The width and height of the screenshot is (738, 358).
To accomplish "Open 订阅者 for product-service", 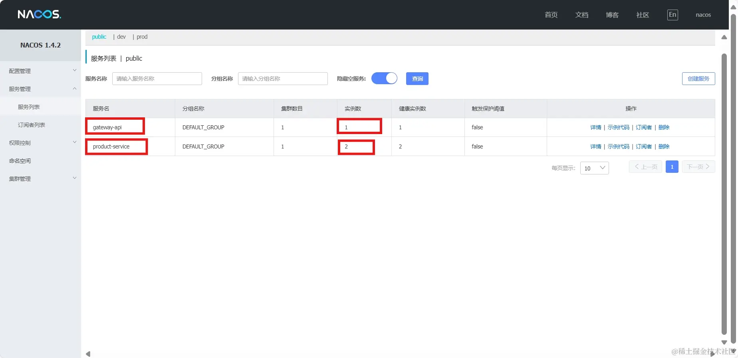I will pyautogui.click(x=644, y=146).
